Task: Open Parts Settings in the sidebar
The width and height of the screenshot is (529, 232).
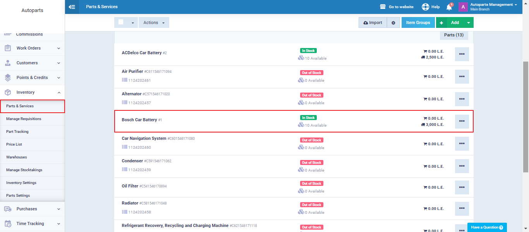Action: pyautogui.click(x=33, y=196)
